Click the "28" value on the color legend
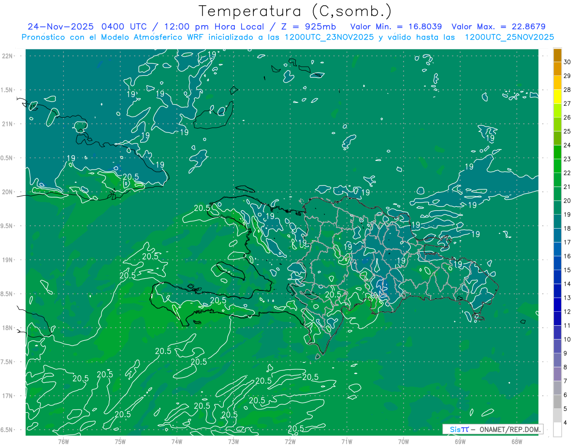Viewport: 580px width, 448px height. [567, 89]
